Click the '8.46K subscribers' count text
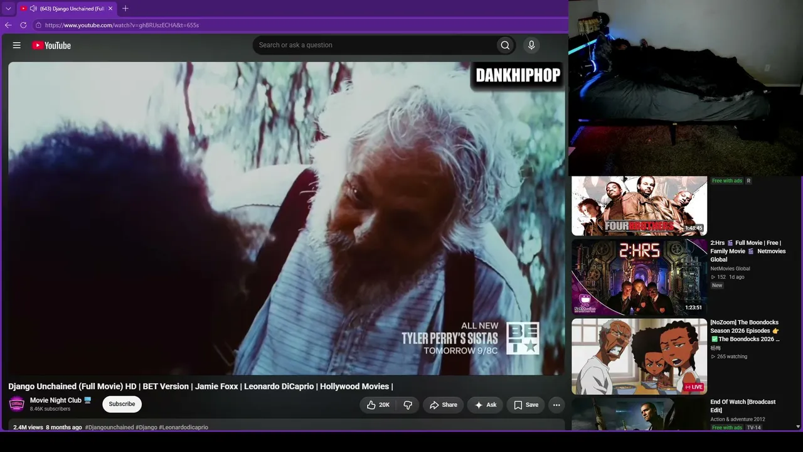The width and height of the screenshot is (803, 452). (x=50, y=409)
